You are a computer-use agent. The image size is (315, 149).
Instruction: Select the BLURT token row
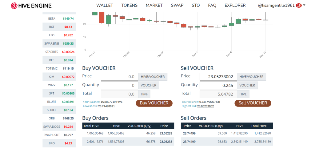(59, 102)
